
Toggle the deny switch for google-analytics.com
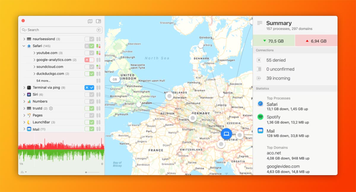[x=89, y=60]
